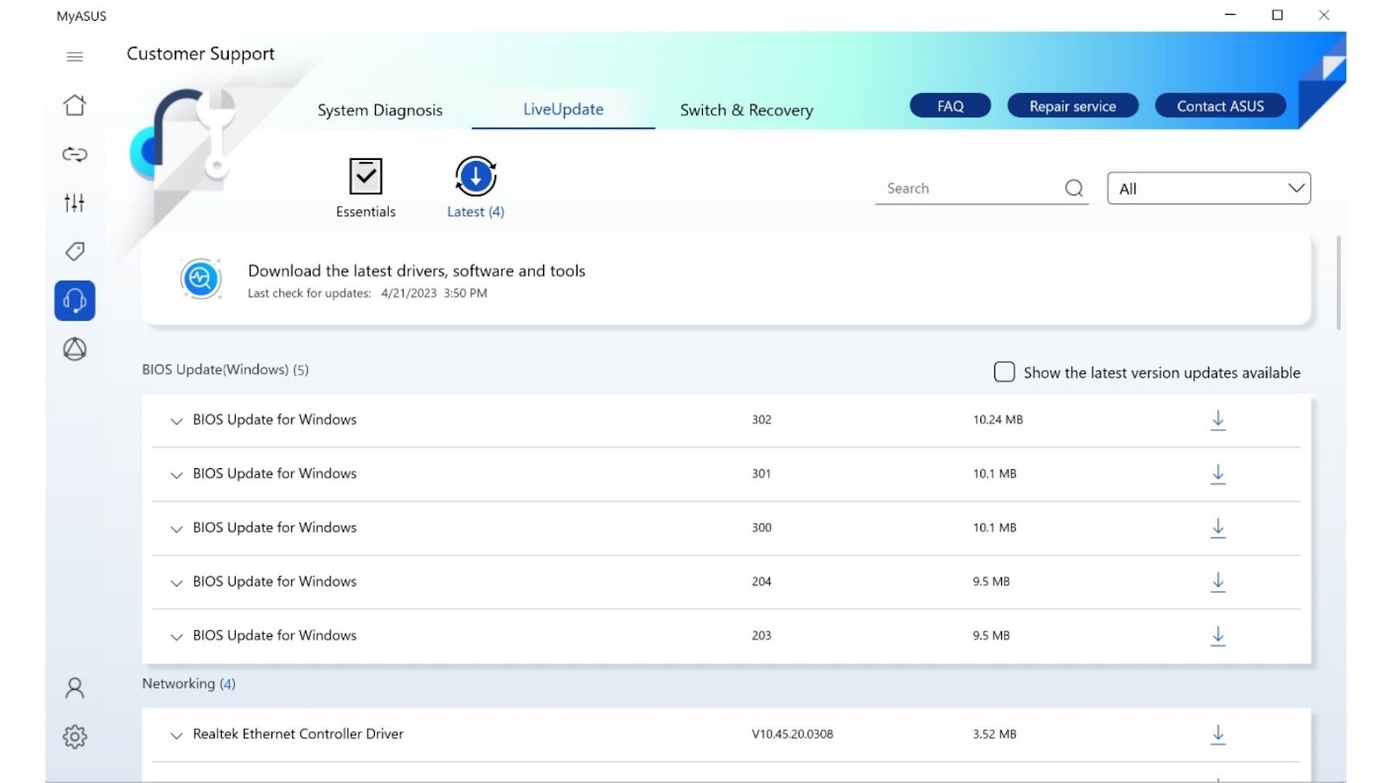The height and width of the screenshot is (783, 1392).
Task: Select the LiveUpdate tab
Action: click(563, 109)
